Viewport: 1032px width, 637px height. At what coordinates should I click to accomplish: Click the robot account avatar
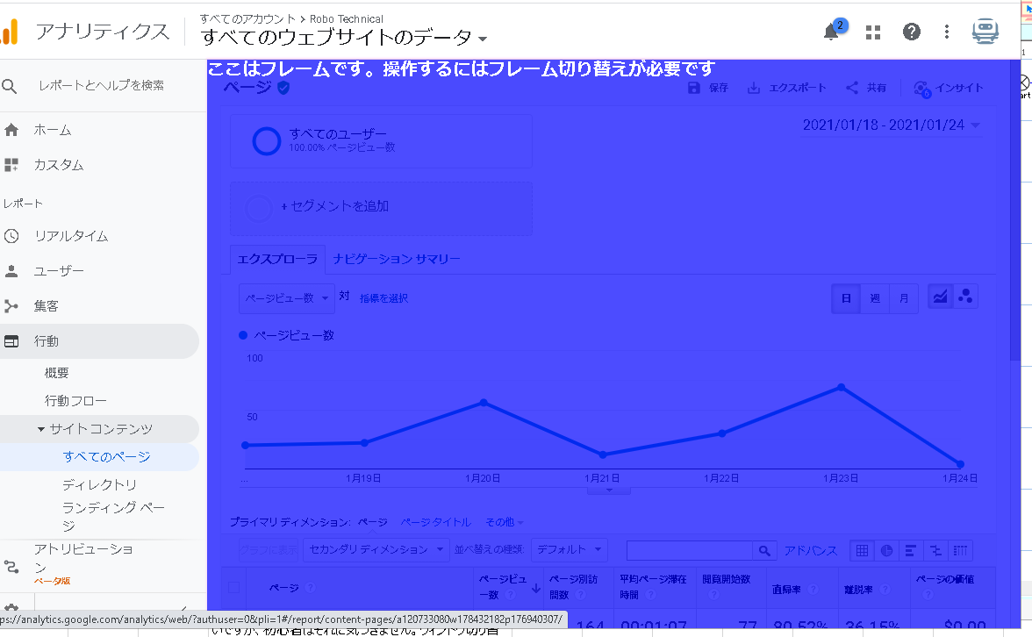[x=985, y=32]
